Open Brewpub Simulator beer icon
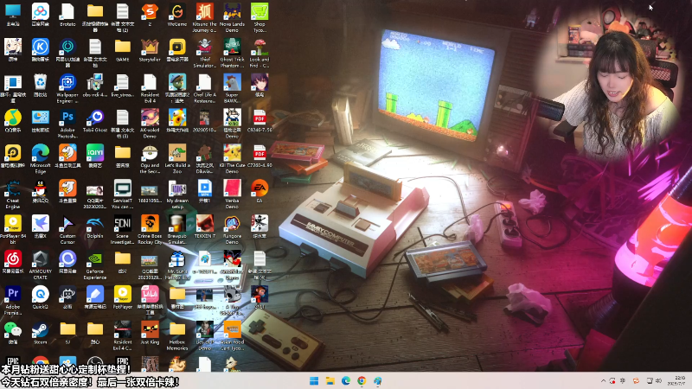Screen dimensions: 692x389 177,229
